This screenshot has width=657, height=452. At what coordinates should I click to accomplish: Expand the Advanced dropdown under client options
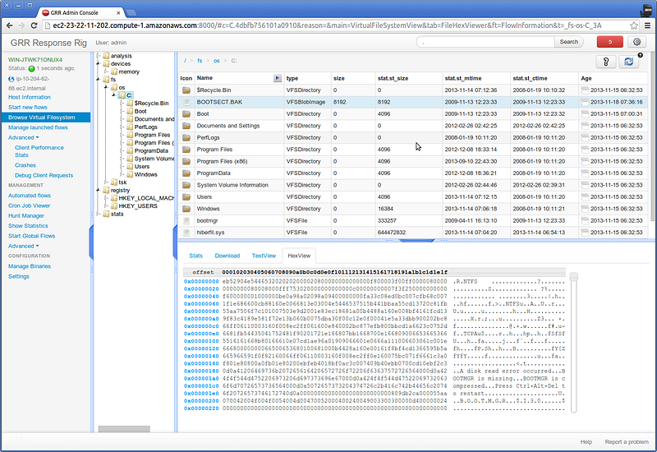[x=24, y=137]
